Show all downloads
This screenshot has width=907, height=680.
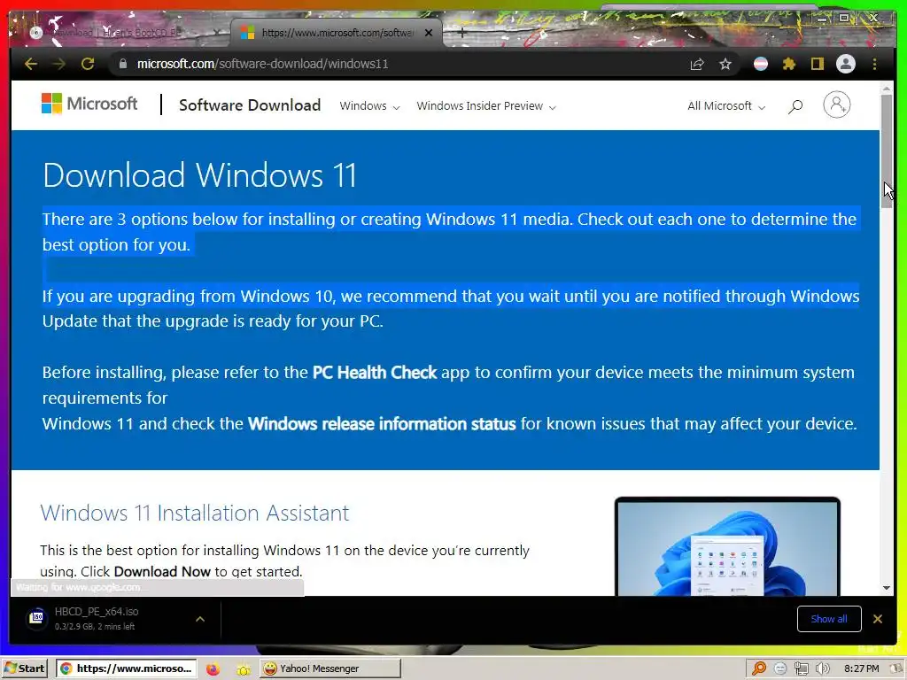[x=829, y=619]
